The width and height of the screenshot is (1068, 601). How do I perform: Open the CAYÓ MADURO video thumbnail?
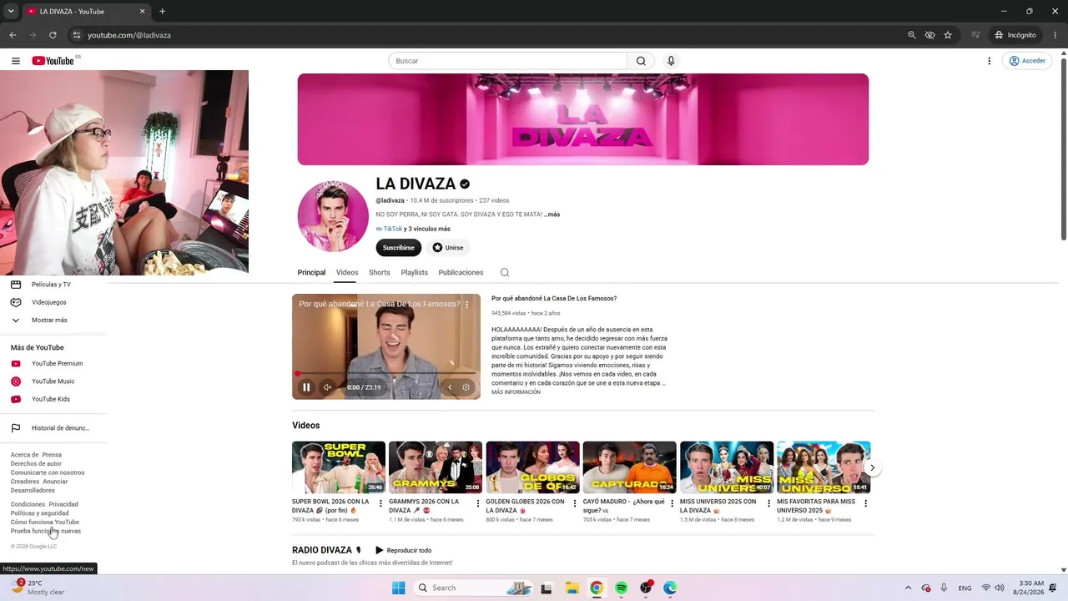[x=629, y=467]
